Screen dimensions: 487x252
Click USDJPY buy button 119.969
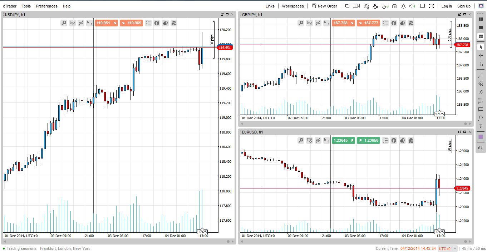point(131,23)
